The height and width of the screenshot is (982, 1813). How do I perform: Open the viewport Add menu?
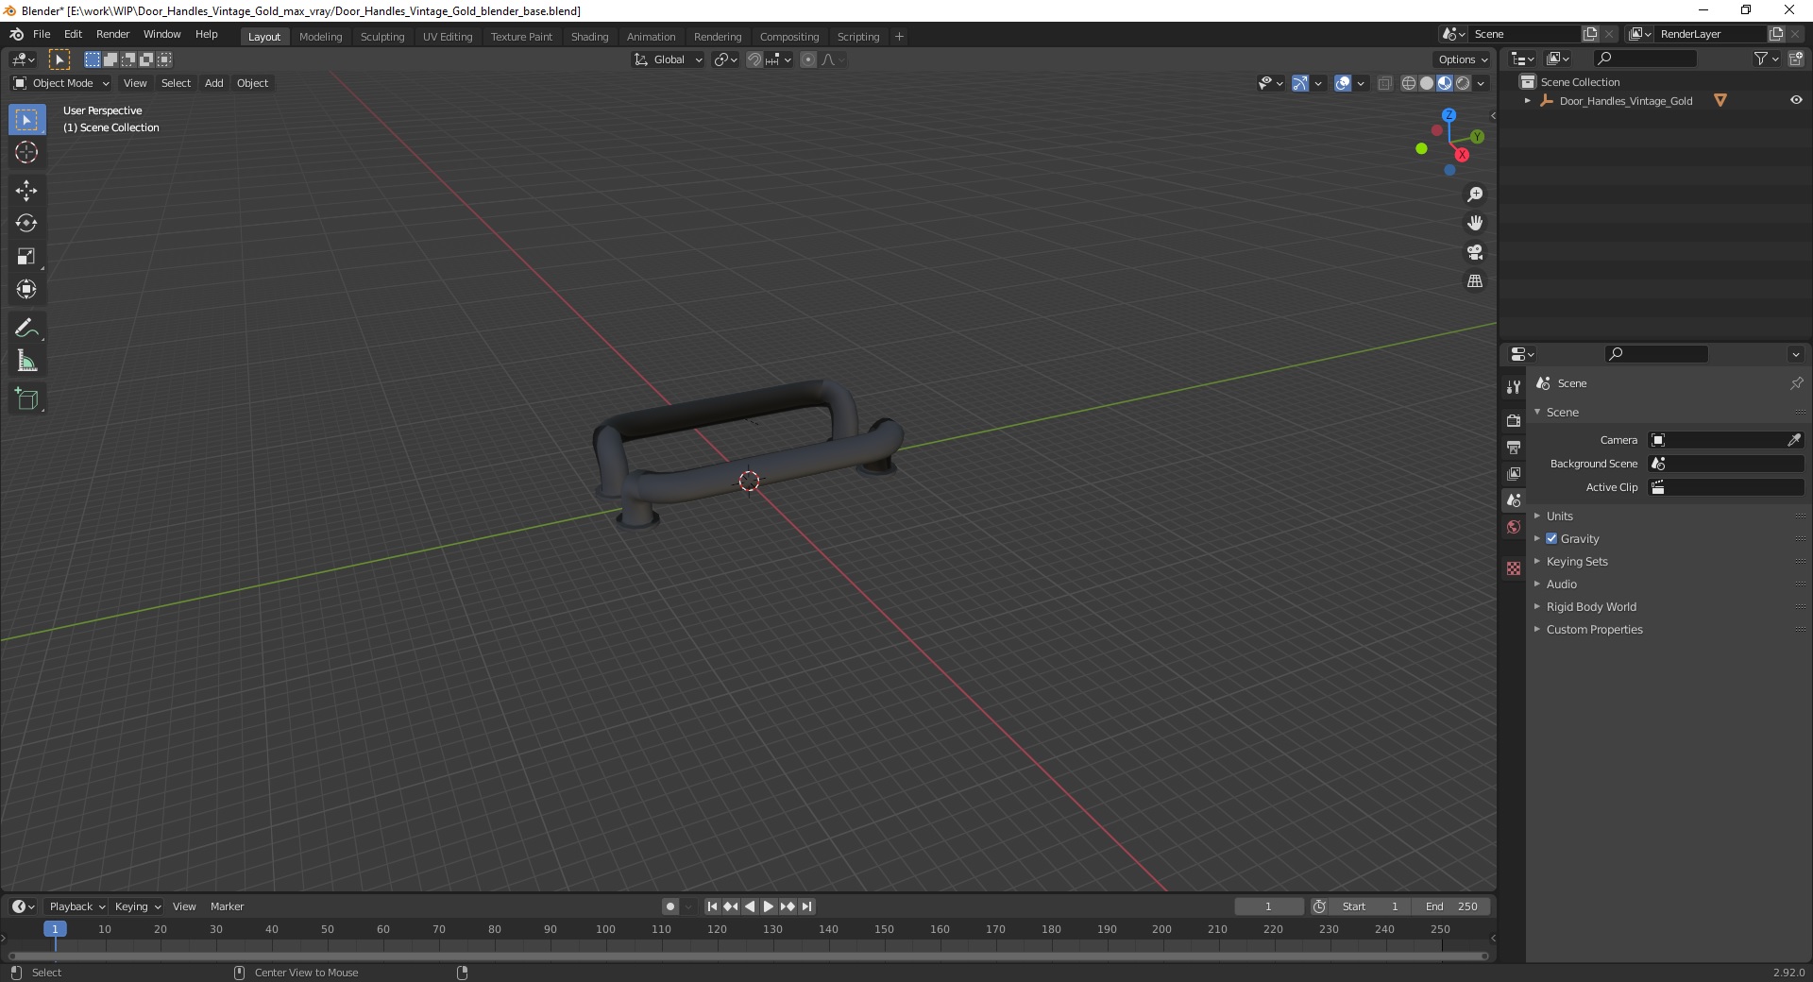(214, 83)
